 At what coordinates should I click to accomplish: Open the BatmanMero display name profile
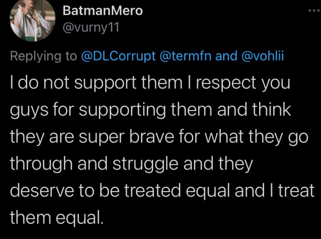pos(103,11)
